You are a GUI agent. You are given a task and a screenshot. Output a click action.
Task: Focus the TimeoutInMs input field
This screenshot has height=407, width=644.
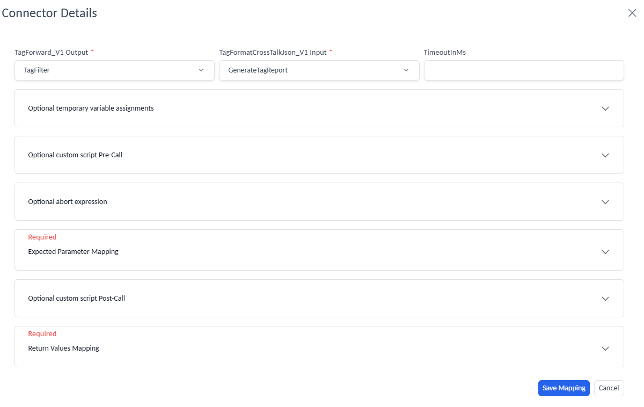(x=524, y=70)
